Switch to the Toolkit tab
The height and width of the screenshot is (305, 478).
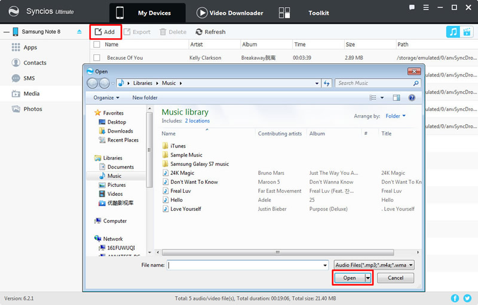click(304, 13)
